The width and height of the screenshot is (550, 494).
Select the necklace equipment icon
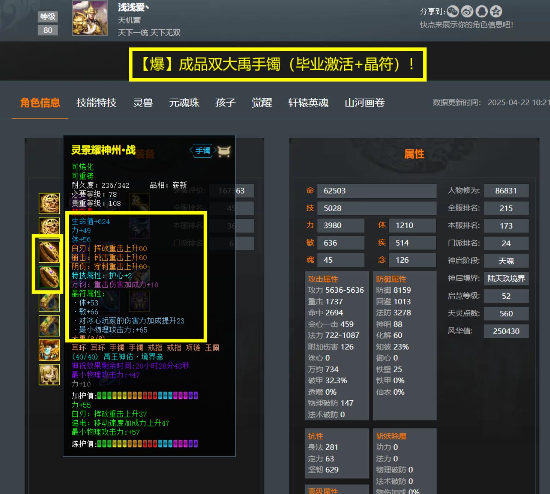49,350
